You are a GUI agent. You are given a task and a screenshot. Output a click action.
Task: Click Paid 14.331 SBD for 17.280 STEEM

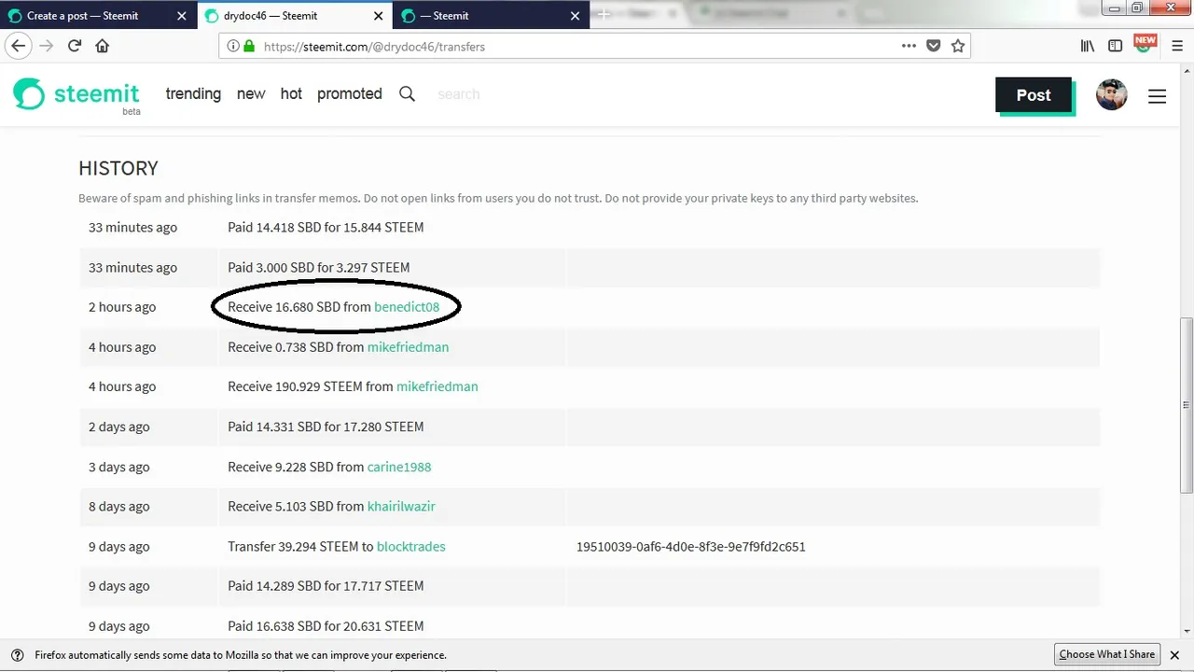326,427
